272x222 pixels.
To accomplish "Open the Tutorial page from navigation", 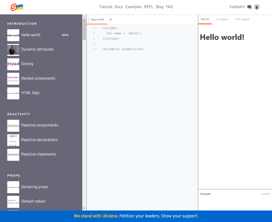I will pyautogui.click(x=105, y=7).
